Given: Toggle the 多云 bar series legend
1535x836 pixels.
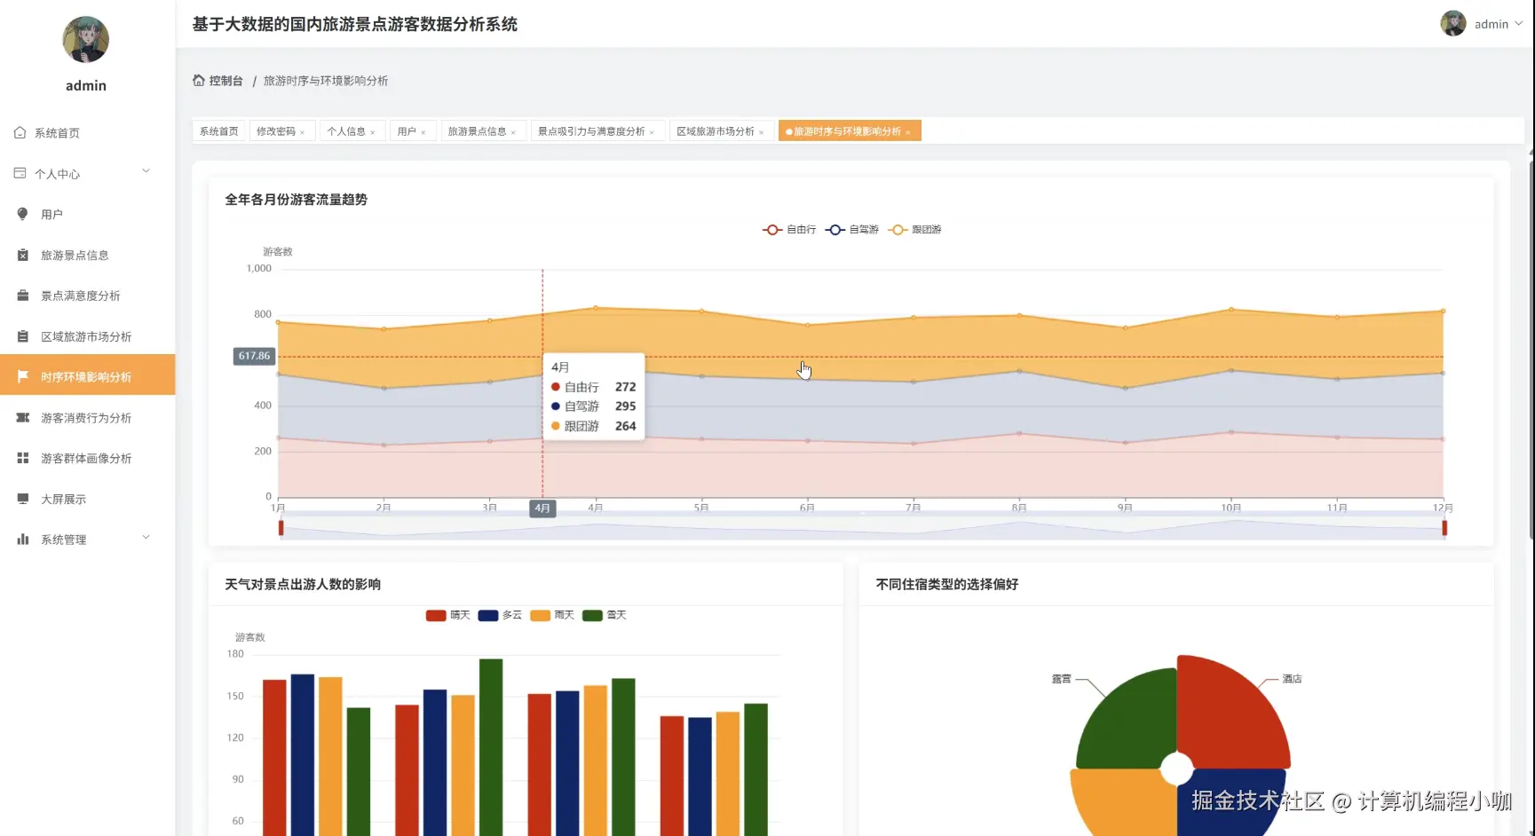Looking at the screenshot, I should (x=500, y=615).
